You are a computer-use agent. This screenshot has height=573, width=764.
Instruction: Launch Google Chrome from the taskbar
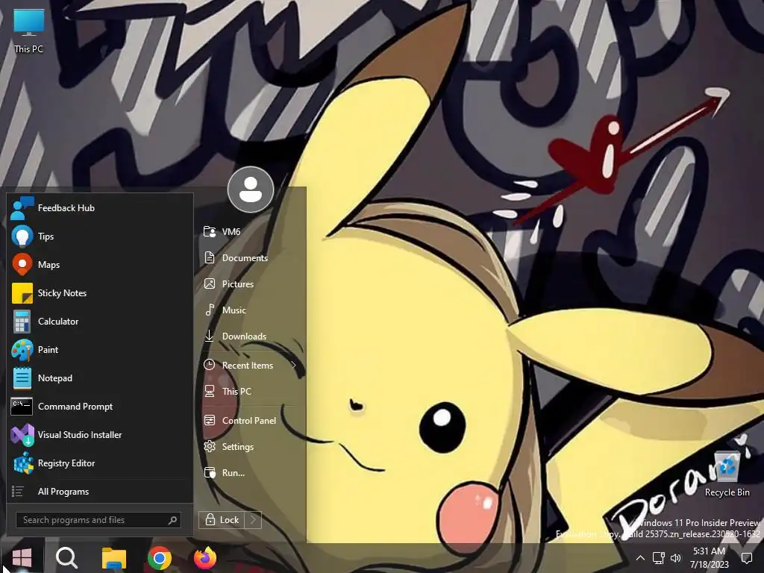point(160,558)
